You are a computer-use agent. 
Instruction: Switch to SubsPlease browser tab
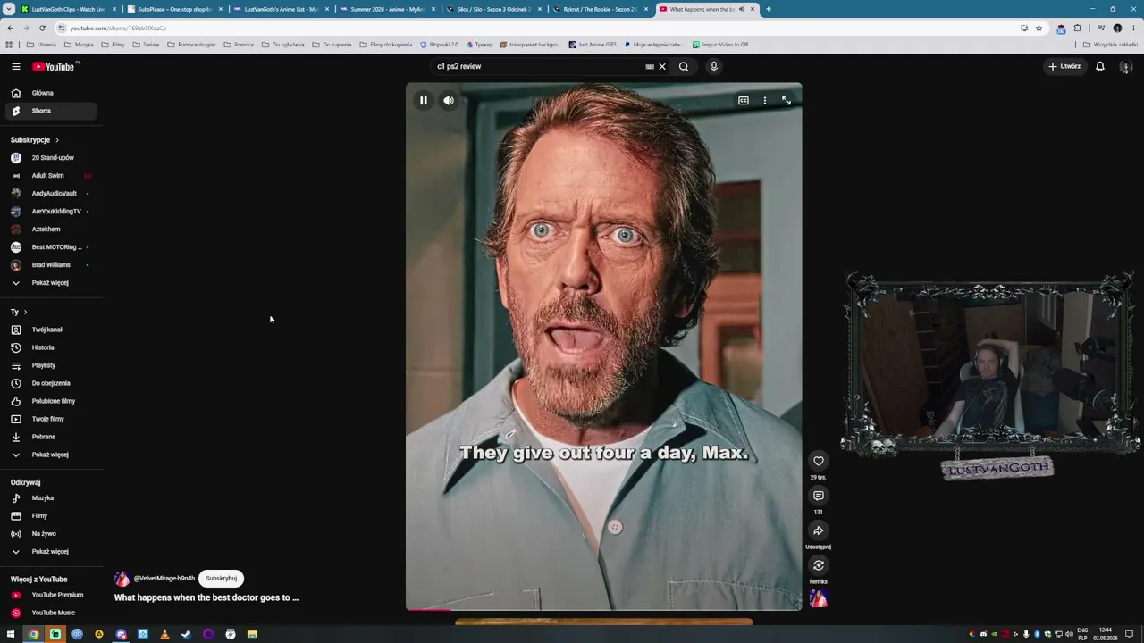click(x=174, y=9)
